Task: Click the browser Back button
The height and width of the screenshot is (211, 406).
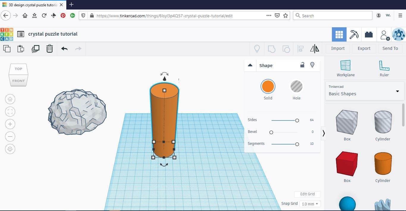Action: pyautogui.click(x=6, y=16)
